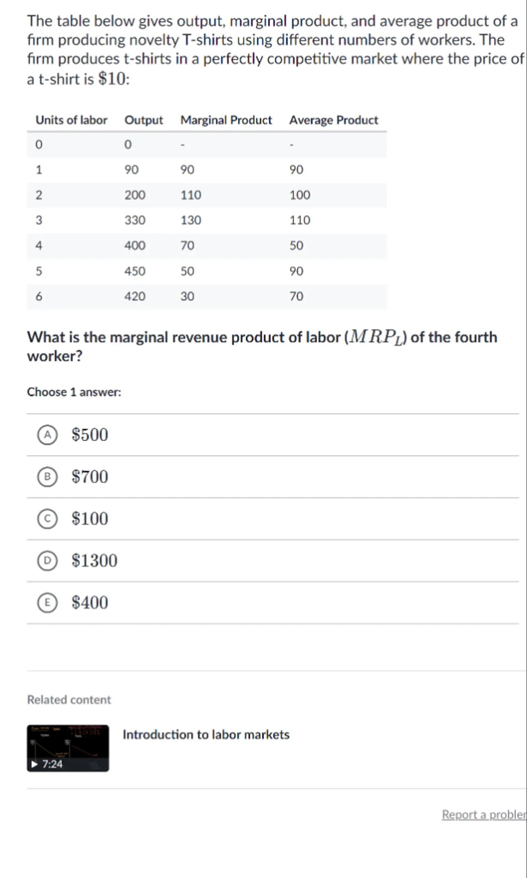The image size is (527, 878).
Task: Click the average product value 100
Action: [300, 195]
